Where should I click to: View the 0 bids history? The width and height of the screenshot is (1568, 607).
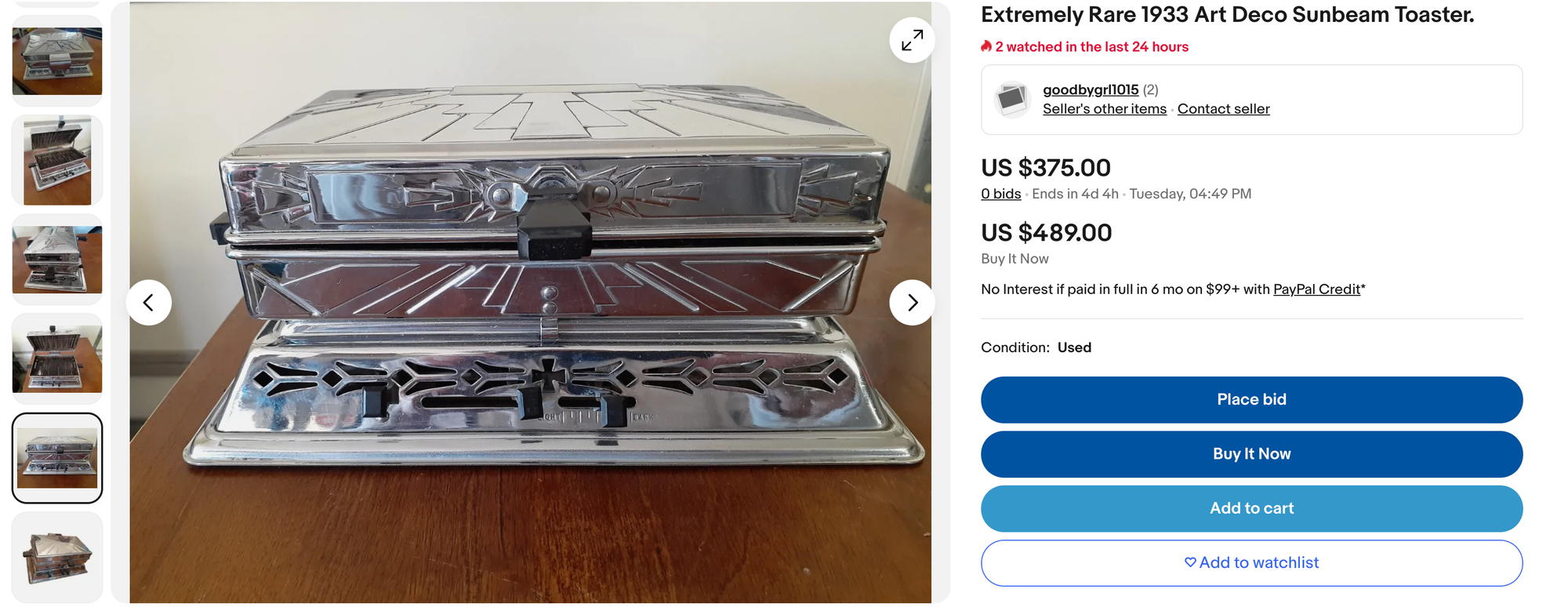(1000, 194)
